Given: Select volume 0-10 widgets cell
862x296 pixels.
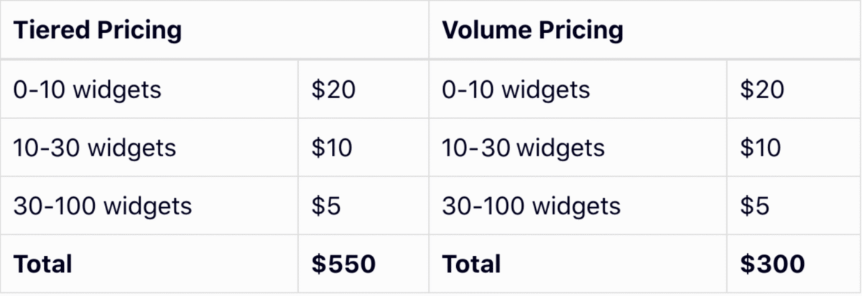Looking at the screenshot, I should click(x=516, y=90).
